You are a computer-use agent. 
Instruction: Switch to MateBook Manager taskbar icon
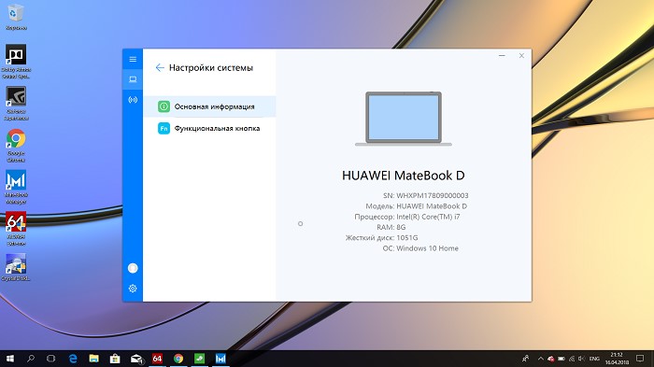click(220, 359)
